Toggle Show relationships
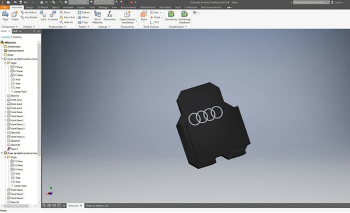 tap(65, 12)
